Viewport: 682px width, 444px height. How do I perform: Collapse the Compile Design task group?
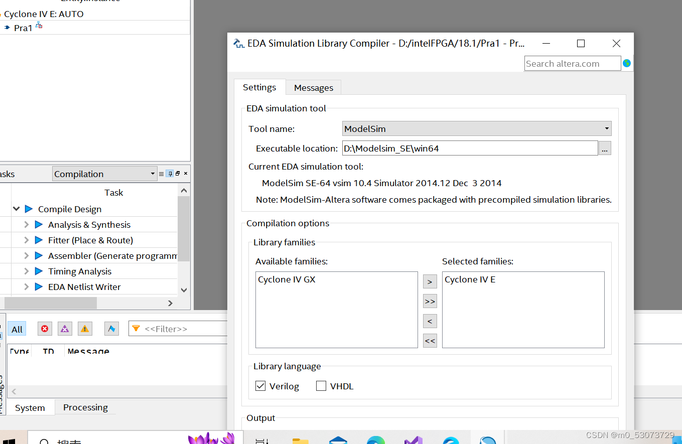pos(17,209)
